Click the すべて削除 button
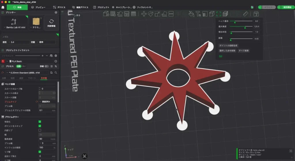The height and width of the screenshot is (161, 295). pyautogui.click(x=244, y=51)
